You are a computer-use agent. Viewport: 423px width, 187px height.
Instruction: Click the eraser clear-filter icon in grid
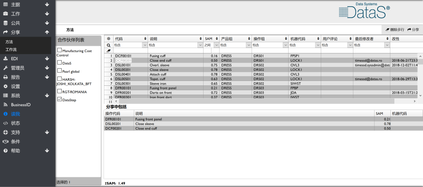pyautogui.click(x=108, y=51)
